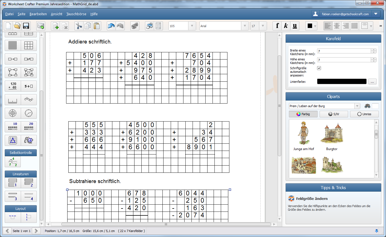Select the clock tool in sidebar
The height and width of the screenshot is (237, 386).
29,113
